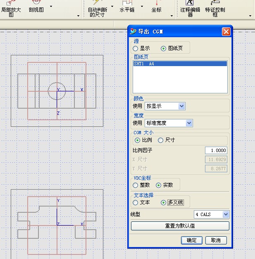Choose the 尺寸 CGM size radio button

point(160,140)
